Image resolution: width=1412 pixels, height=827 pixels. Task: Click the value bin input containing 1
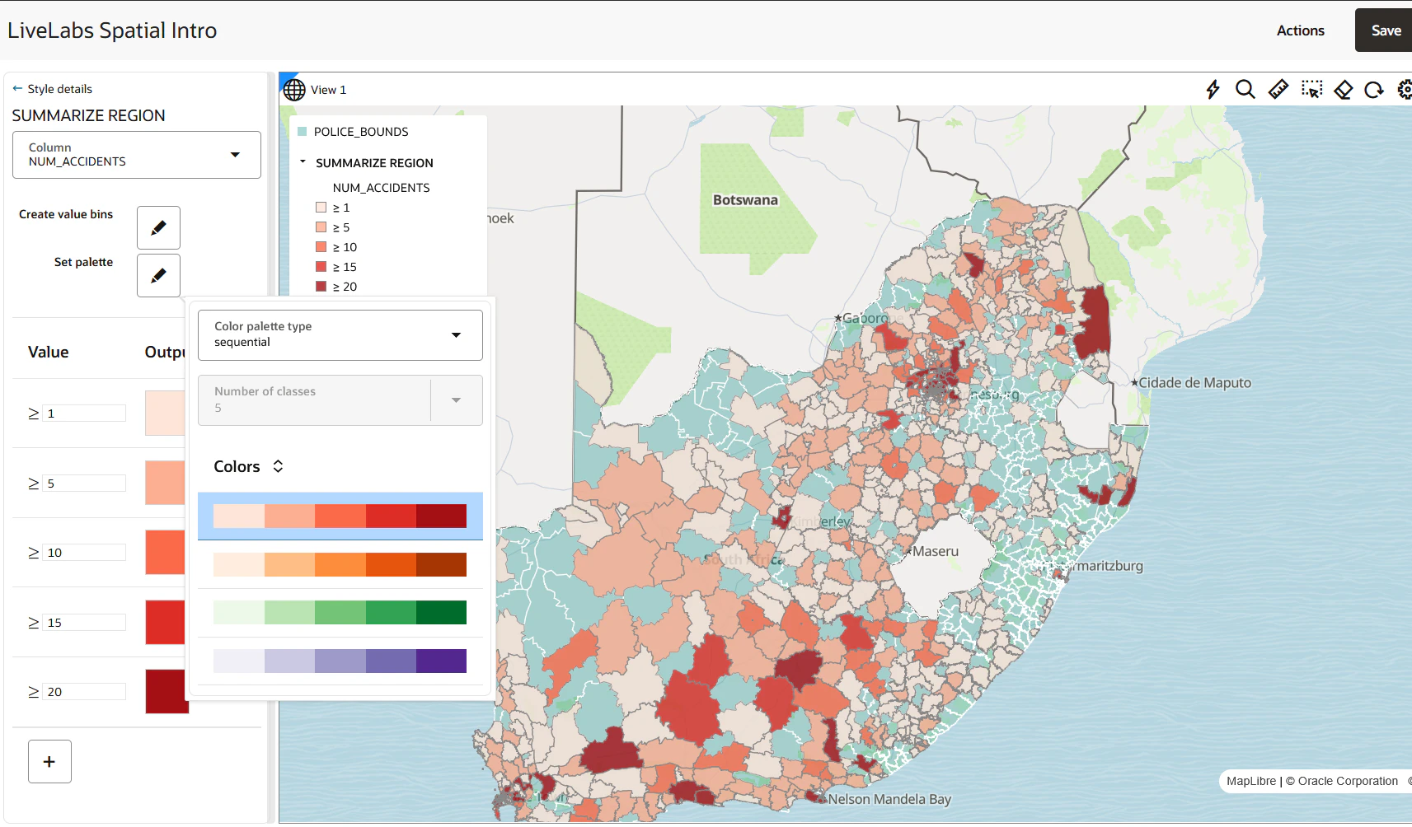pos(85,413)
